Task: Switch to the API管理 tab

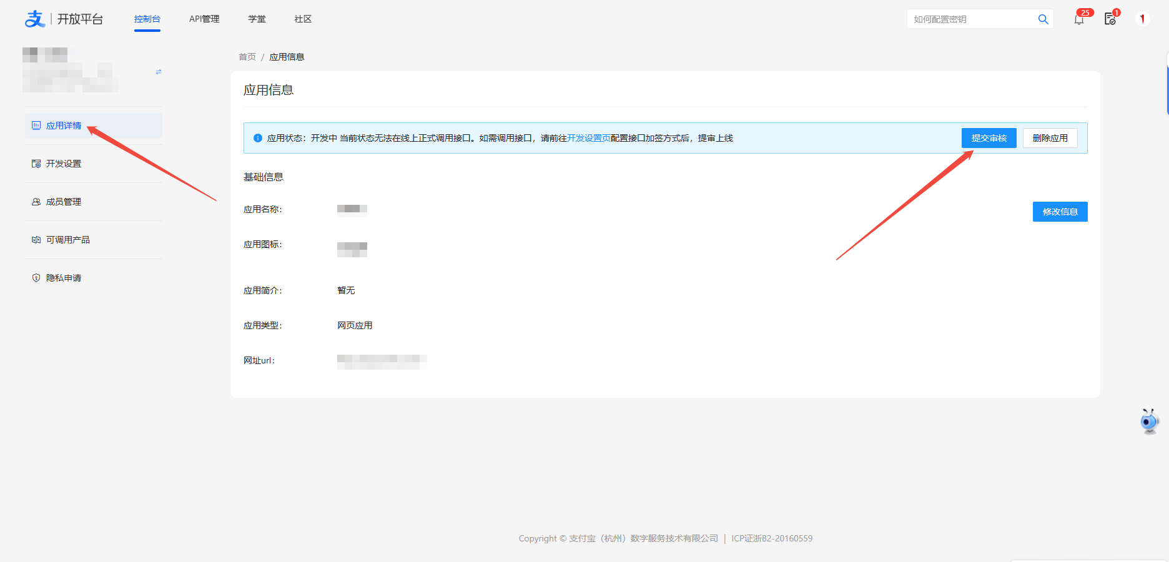Action: pyautogui.click(x=204, y=19)
